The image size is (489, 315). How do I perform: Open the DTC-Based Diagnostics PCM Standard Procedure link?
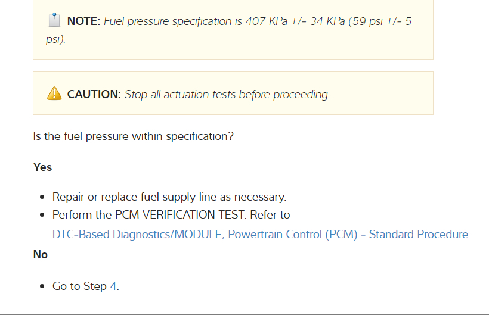click(x=260, y=234)
